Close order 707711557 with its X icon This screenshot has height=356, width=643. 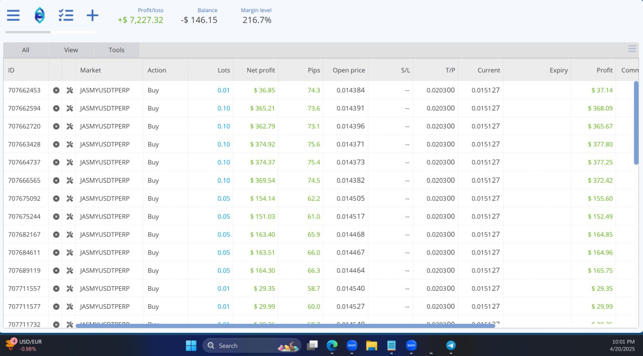(x=56, y=289)
